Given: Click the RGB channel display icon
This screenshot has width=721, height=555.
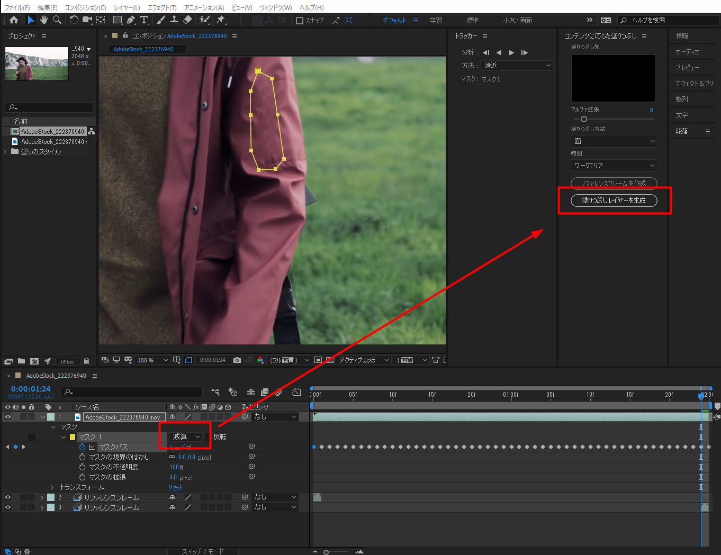Looking at the screenshot, I should (260, 360).
